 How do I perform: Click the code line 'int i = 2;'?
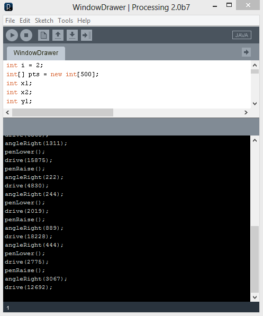tap(24, 65)
